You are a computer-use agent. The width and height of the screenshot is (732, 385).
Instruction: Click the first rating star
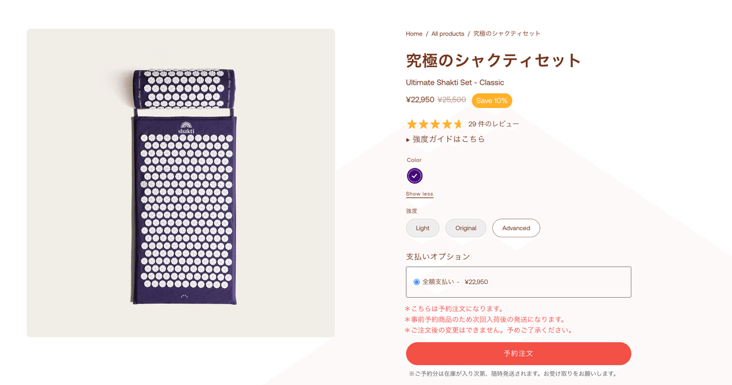[x=411, y=123]
